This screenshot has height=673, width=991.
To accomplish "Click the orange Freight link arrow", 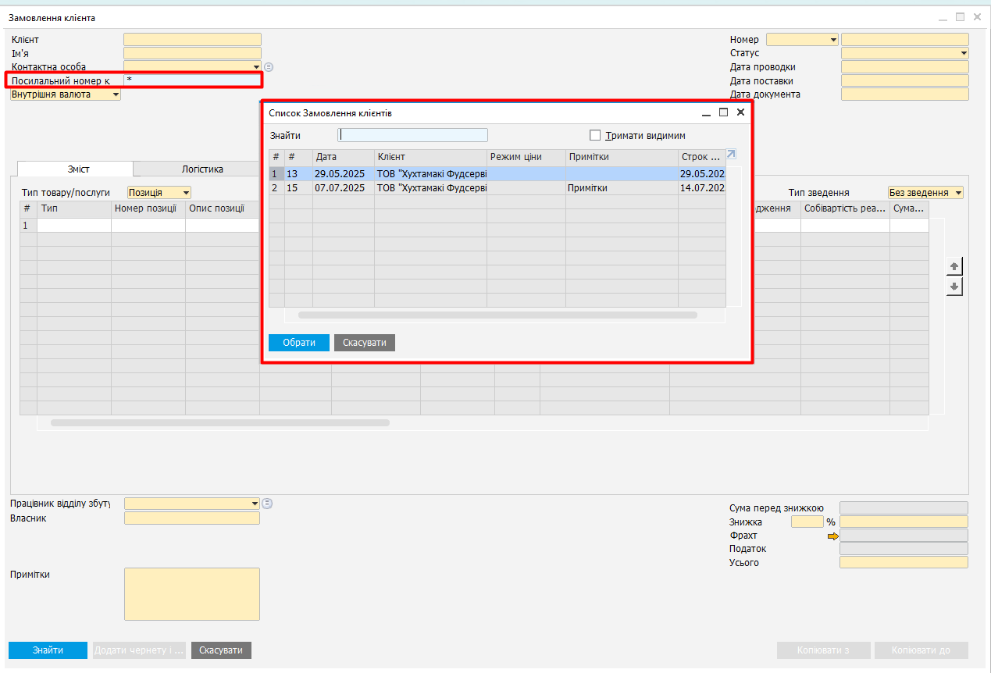I will click(x=832, y=536).
